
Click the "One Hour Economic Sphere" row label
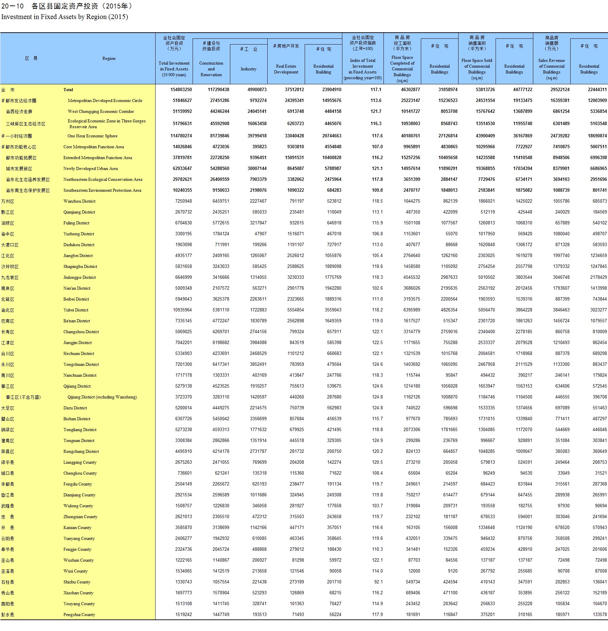(x=92, y=136)
